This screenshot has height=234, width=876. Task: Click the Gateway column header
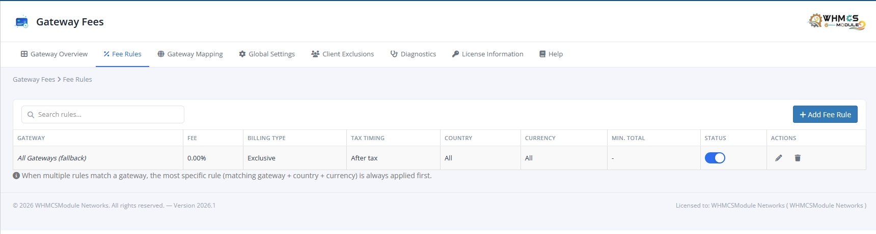31,138
